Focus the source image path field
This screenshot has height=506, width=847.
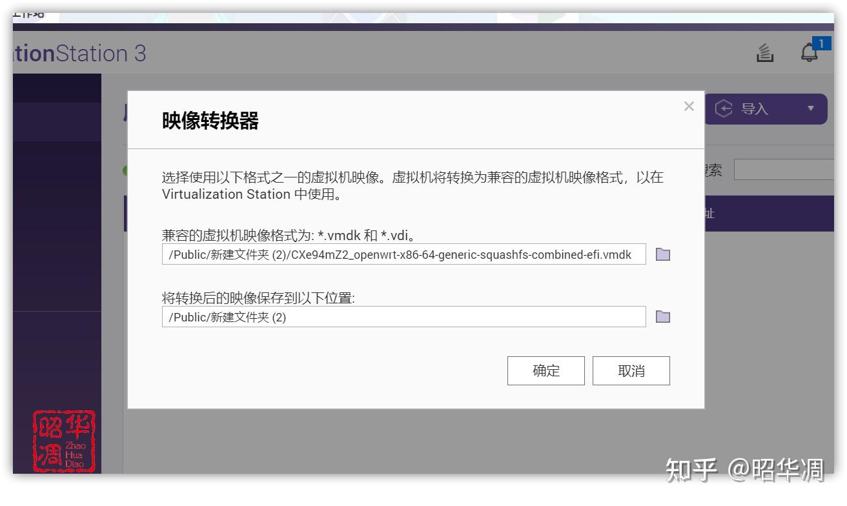tap(403, 254)
